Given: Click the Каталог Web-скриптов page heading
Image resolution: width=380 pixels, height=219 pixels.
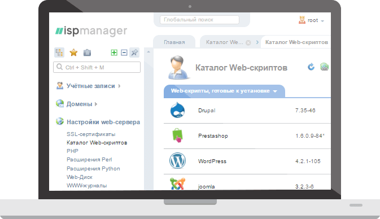Looking at the screenshot, I should (x=241, y=68).
